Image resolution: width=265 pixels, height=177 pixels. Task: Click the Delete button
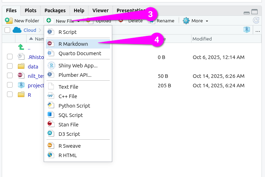[x=131, y=21]
